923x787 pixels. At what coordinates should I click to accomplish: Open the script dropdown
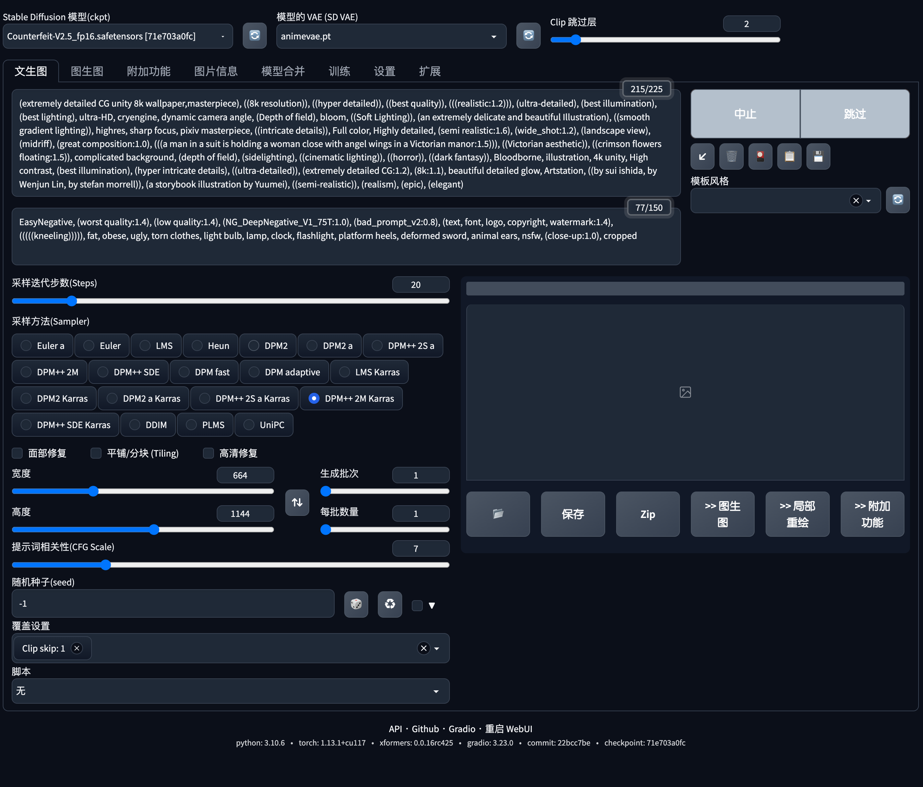(230, 691)
